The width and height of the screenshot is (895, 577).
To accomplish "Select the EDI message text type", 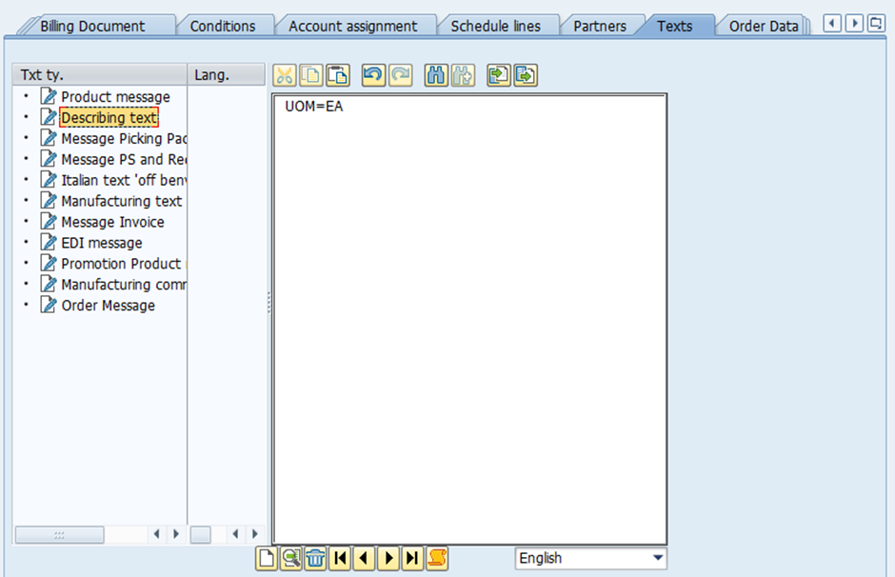I will 101,243.
